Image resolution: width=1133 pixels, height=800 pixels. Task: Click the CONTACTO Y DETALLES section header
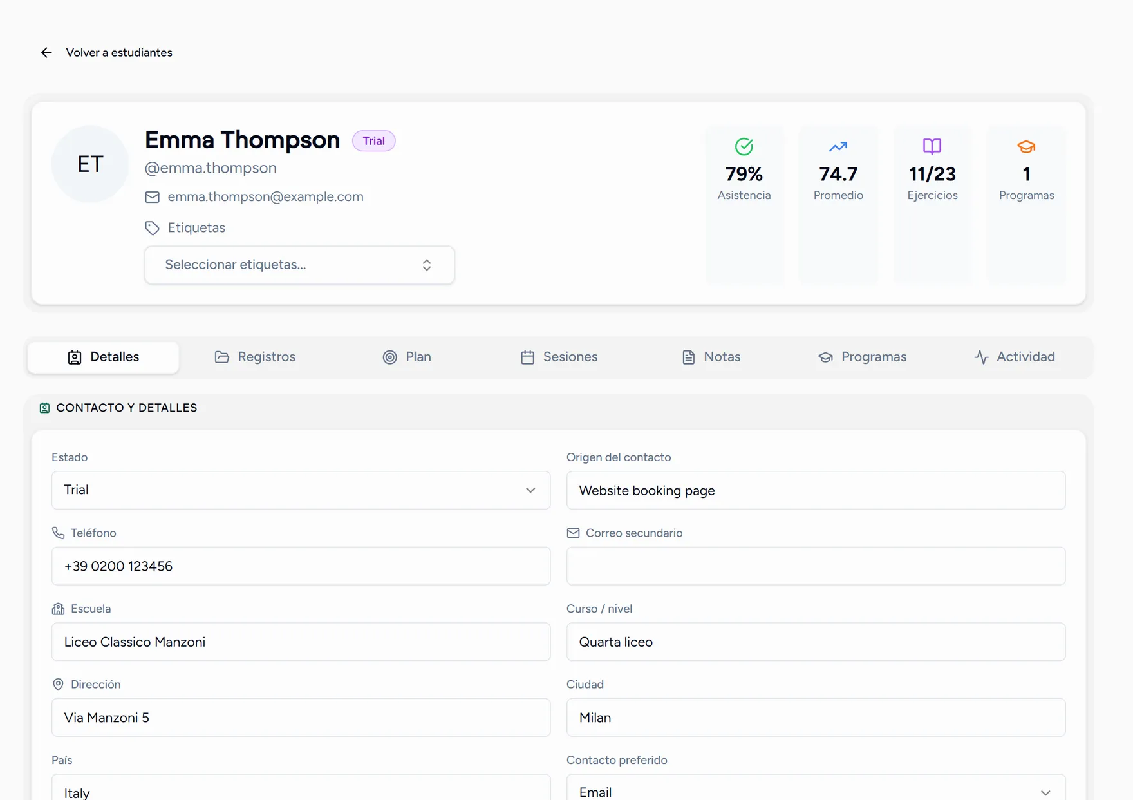pyautogui.click(x=126, y=408)
